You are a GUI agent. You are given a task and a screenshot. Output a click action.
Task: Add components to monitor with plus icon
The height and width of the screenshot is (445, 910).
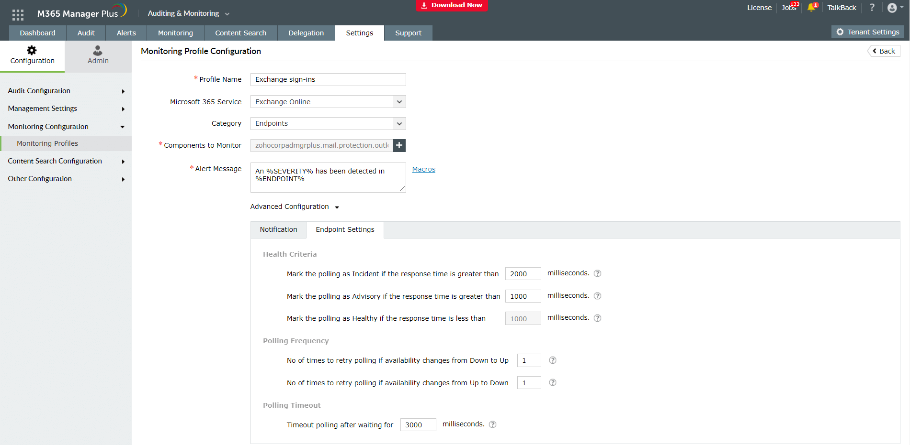399,145
